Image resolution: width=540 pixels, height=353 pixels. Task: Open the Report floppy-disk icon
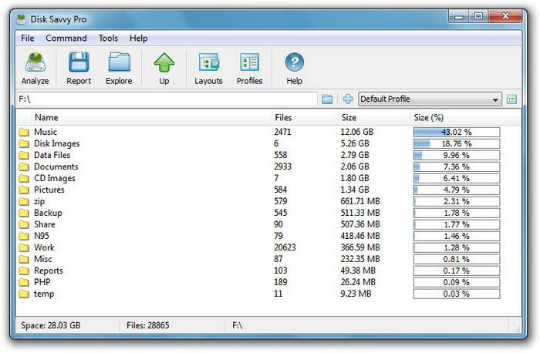coord(79,62)
